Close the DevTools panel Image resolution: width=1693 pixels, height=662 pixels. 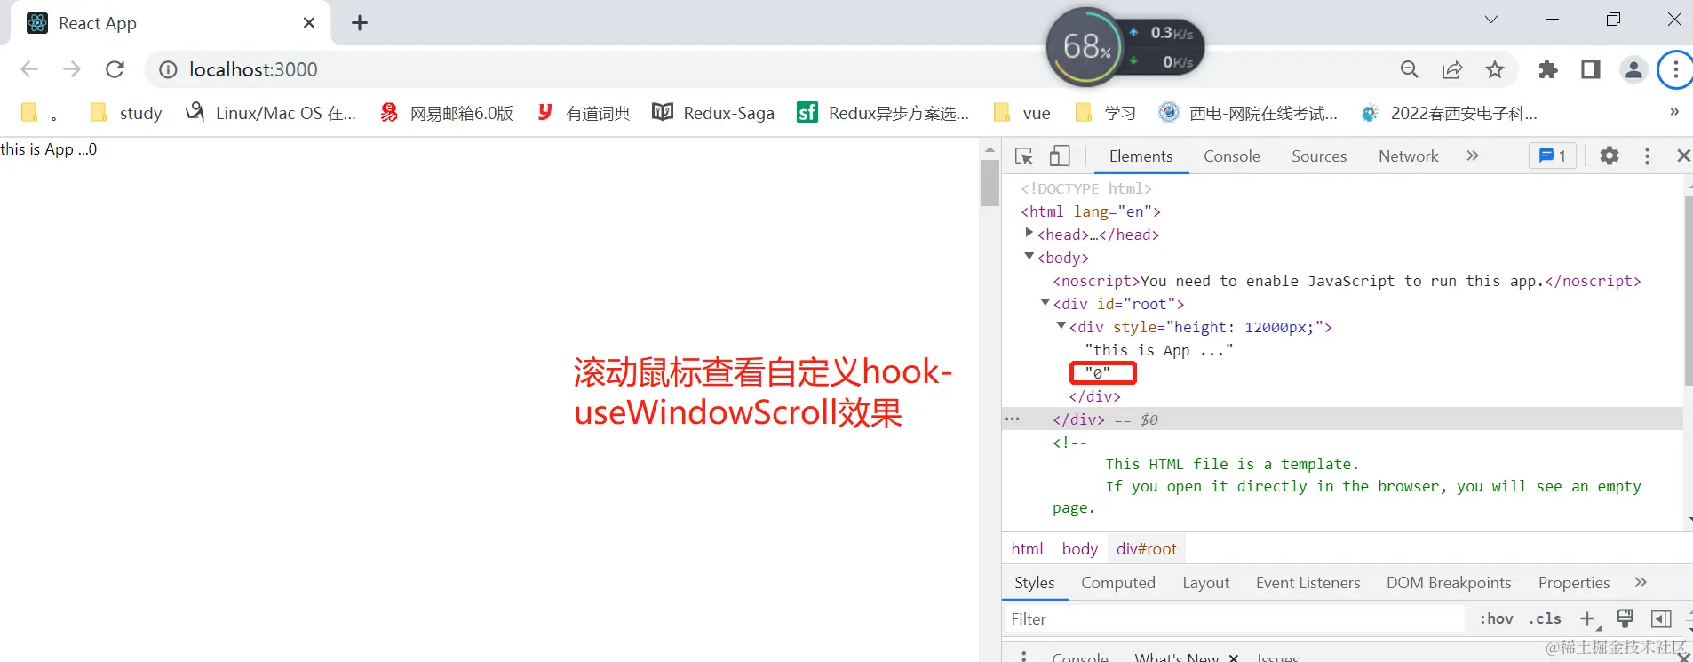1682,156
